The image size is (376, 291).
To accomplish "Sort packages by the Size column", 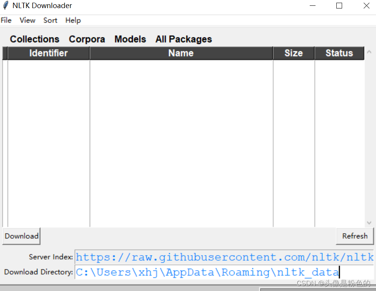I will [x=293, y=53].
